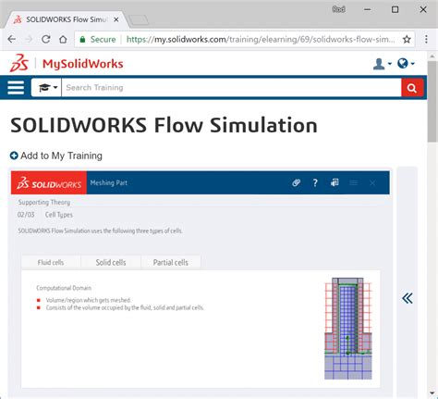This screenshot has width=438, height=399.
Task: Click the Chrome profile name button
Action: click(x=338, y=9)
